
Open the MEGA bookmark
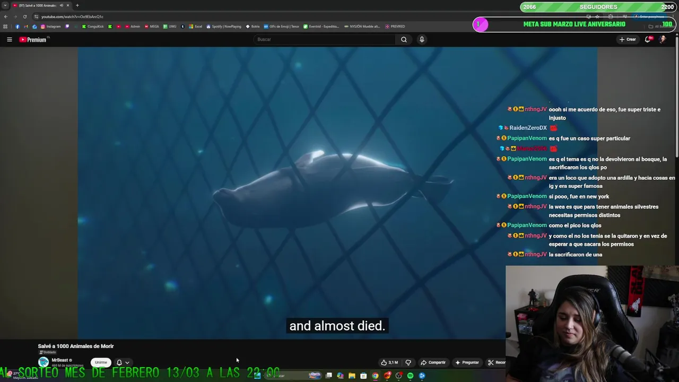tap(152, 27)
